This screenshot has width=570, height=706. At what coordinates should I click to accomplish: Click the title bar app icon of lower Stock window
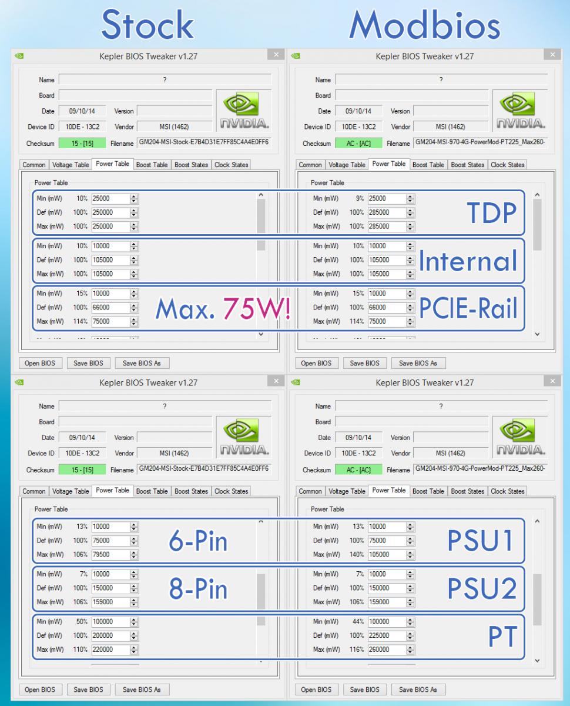click(19, 382)
